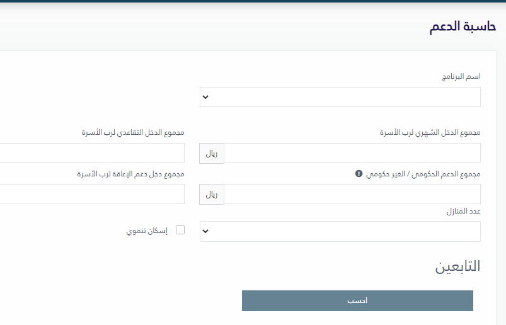Click the مجموع دخل دعم الإعاقة لرب الأسرة label
506x325 pixels.
pos(130,174)
